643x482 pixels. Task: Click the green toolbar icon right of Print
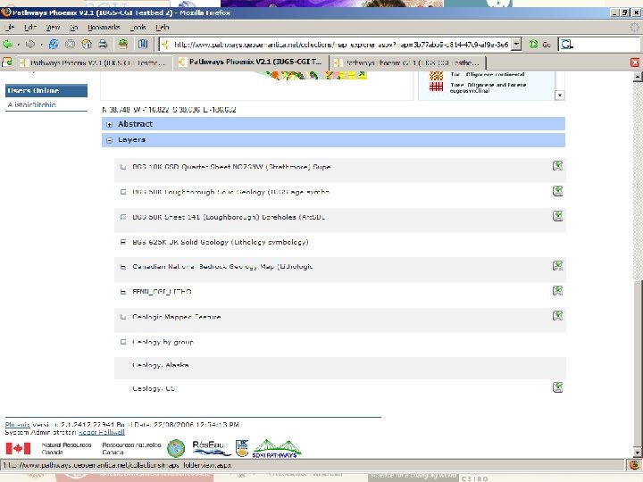pos(122,44)
